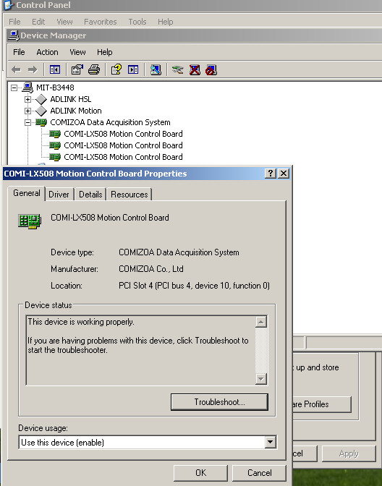Viewport: 382px width, 486px height.
Task: Switch to the Driver tab
Action: point(59,195)
